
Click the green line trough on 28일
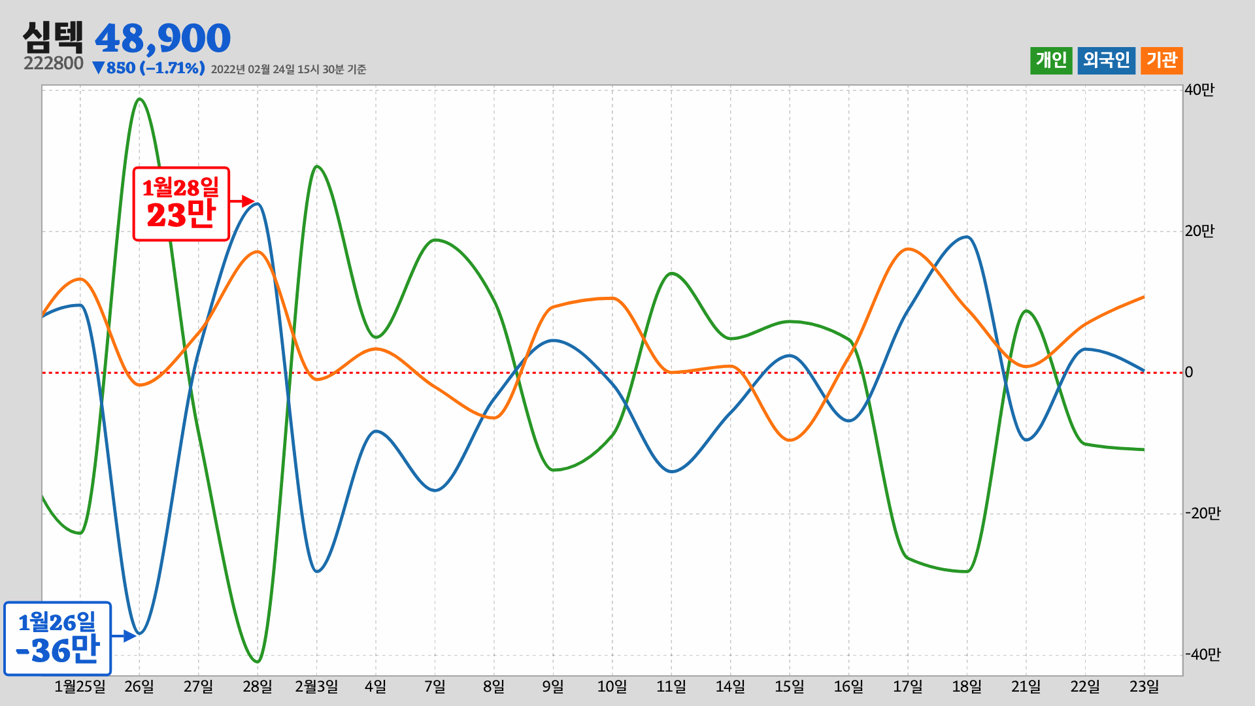coord(258,662)
